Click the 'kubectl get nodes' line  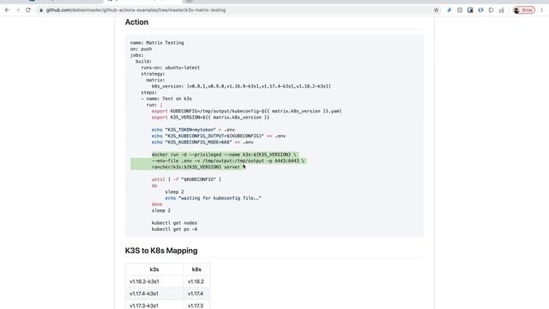point(174,223)
